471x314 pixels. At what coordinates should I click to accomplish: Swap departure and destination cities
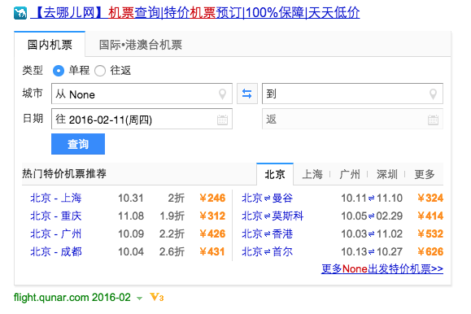tap(247, 94)
